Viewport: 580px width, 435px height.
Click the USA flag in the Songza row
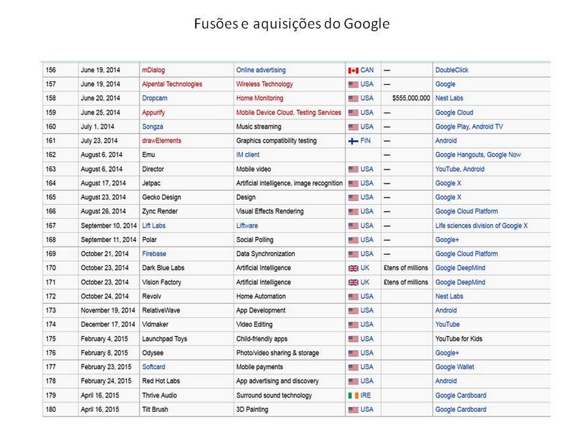click(x=353, y=127)
